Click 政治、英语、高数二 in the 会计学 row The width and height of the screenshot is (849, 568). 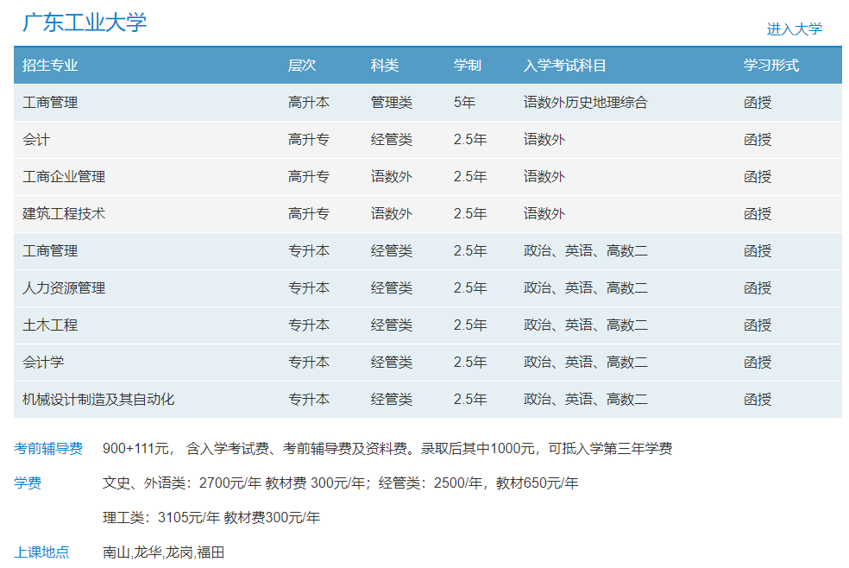point(585,363)
